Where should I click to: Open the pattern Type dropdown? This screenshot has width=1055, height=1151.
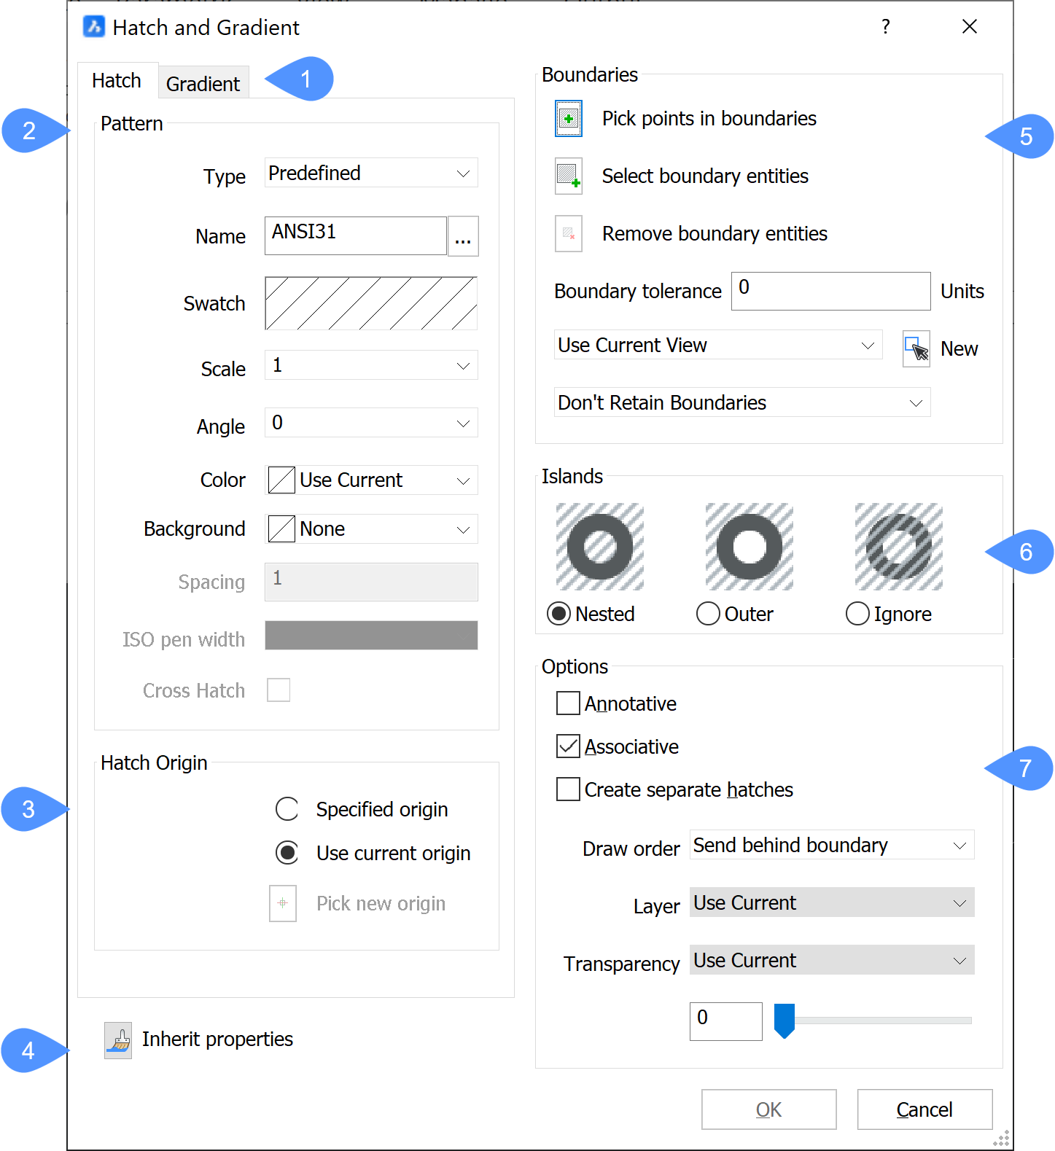[x=371, y=173]
